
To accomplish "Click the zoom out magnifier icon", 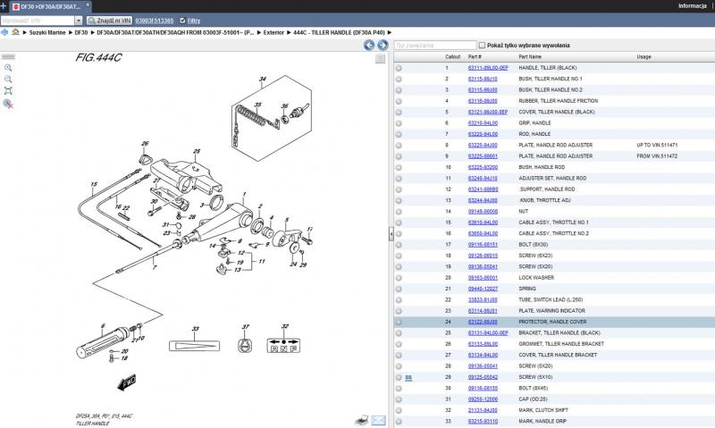I will 8,79.
